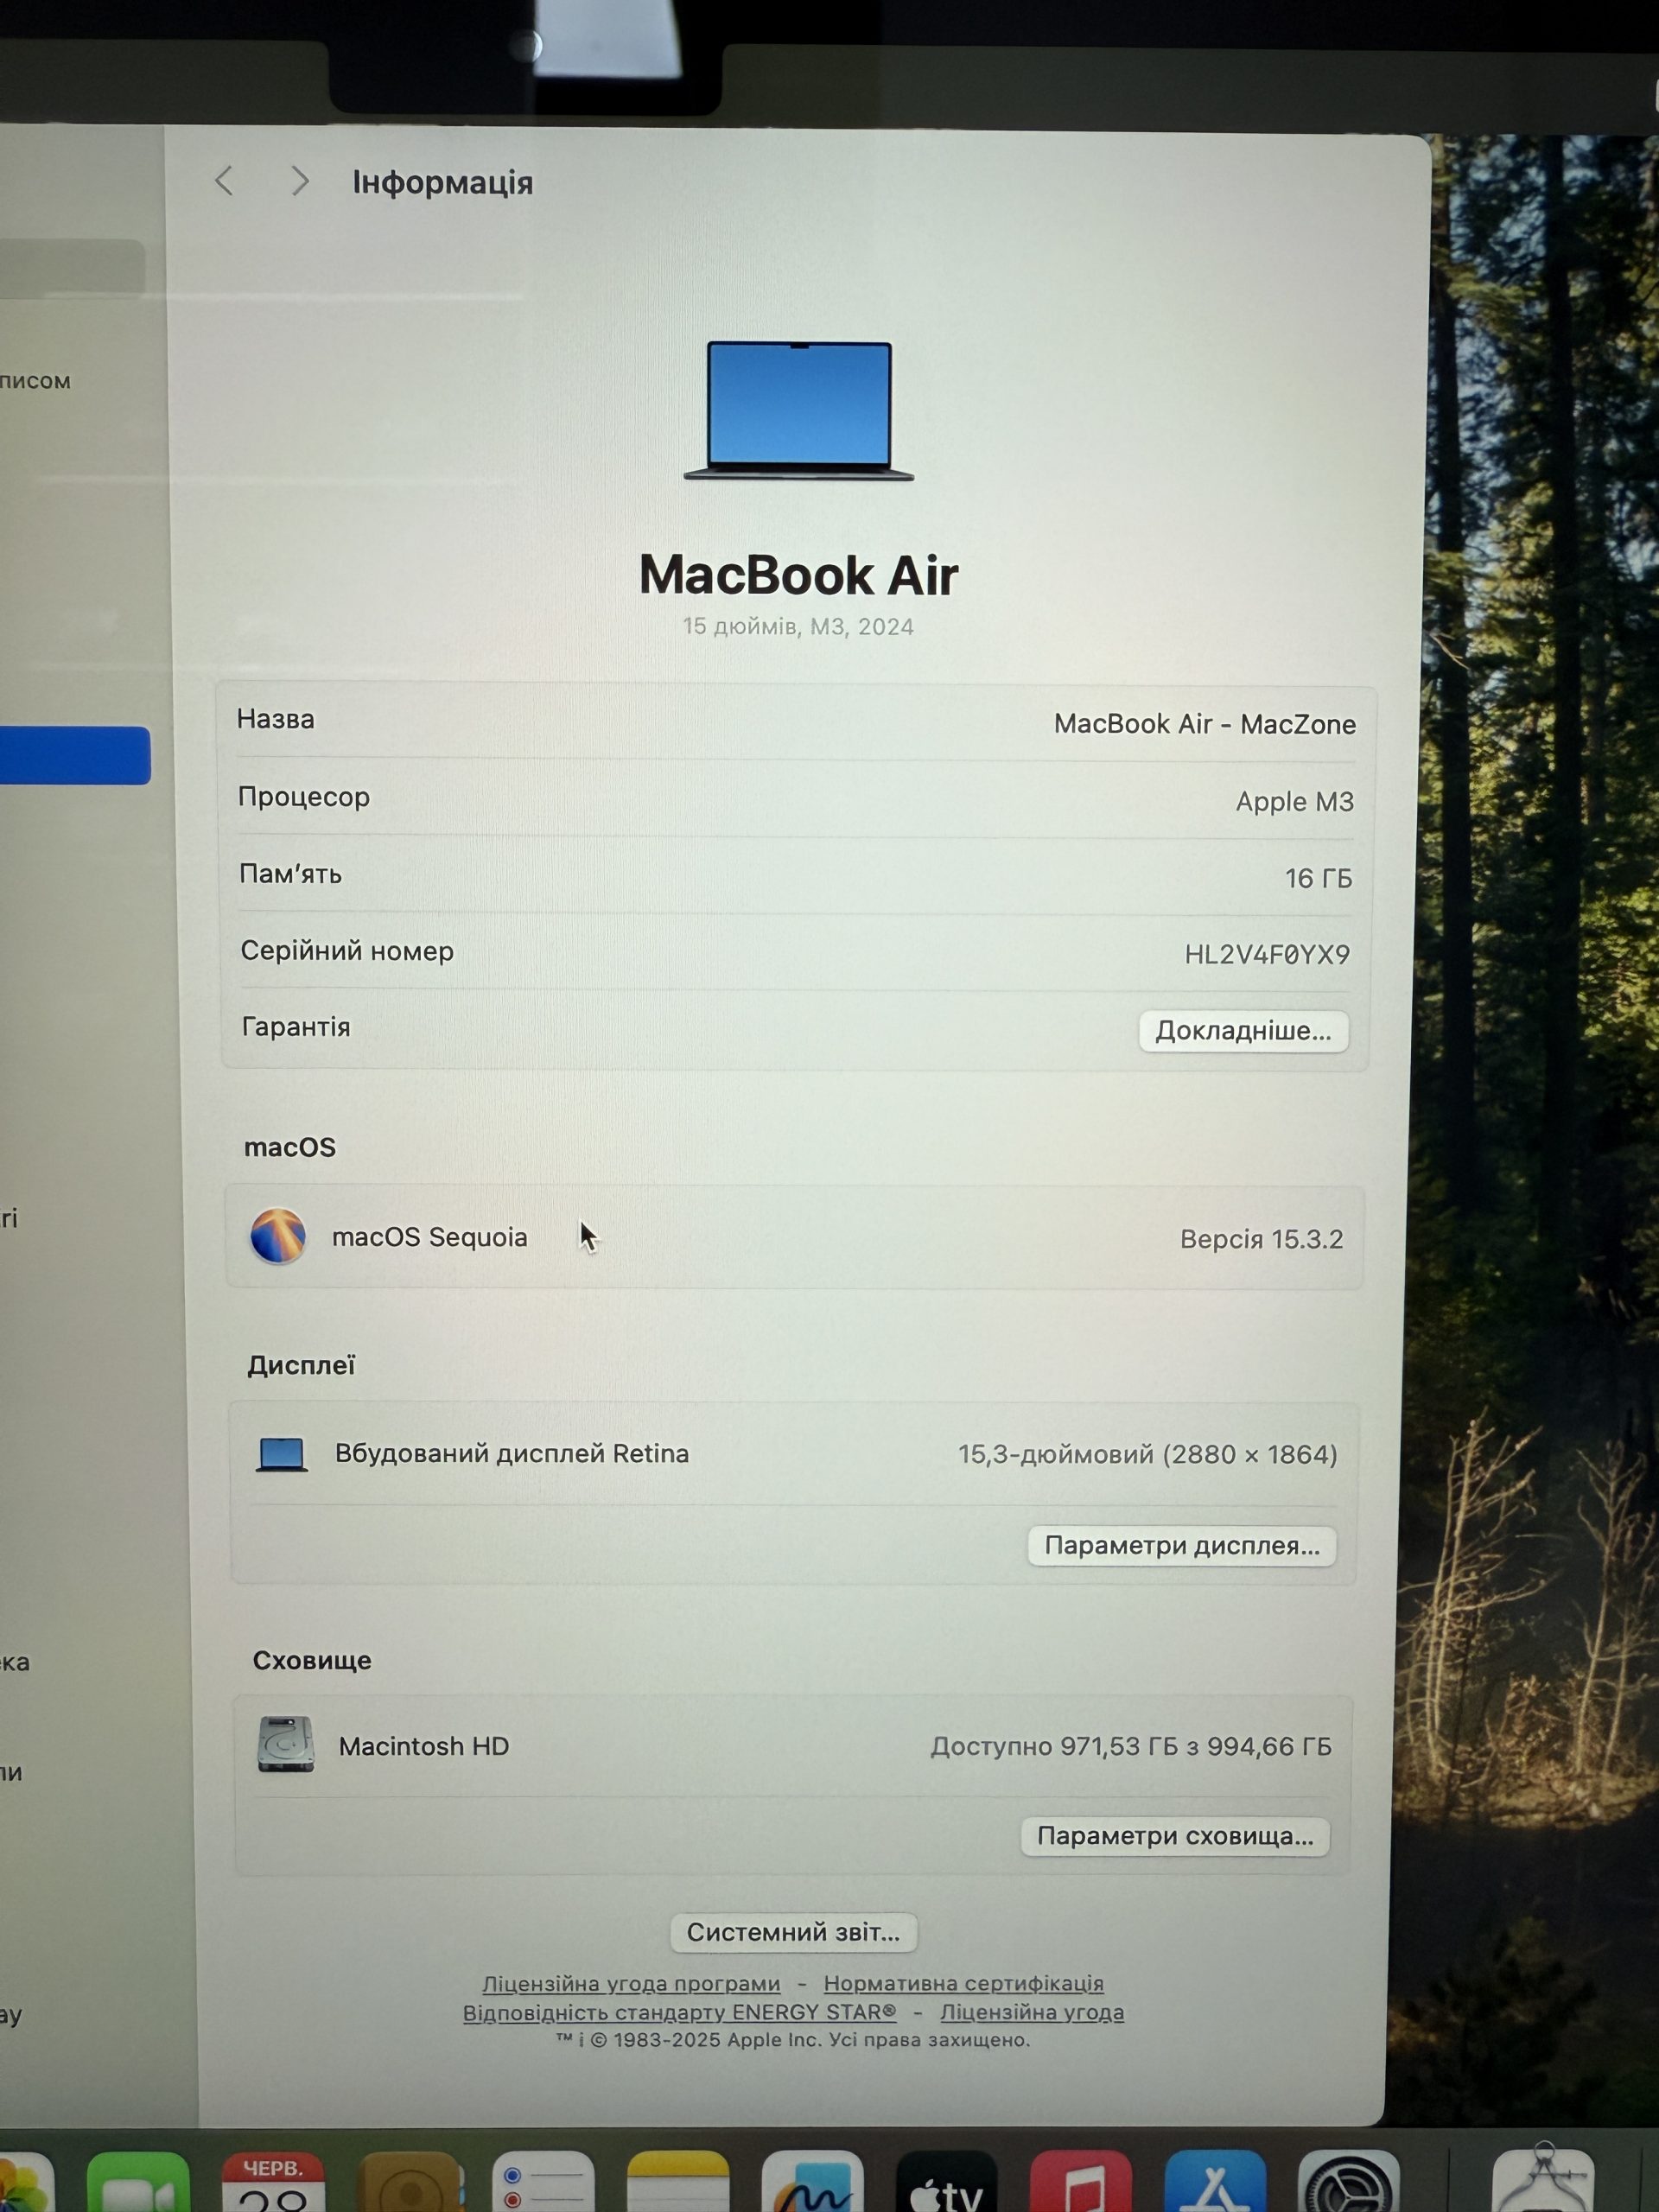Open Відповідність стандарту ENERGY STAR link
1659x2212 pixels.
pos(679,2012)
